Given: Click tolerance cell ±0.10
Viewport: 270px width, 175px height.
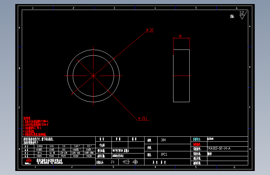Looking at the screenshot, I should [x=51, y=156].
